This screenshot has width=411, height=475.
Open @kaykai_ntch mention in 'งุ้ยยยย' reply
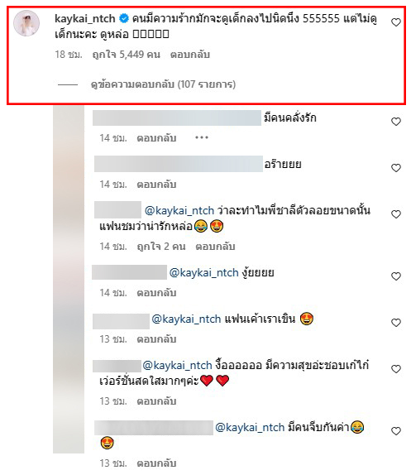(x=204, y=272)
